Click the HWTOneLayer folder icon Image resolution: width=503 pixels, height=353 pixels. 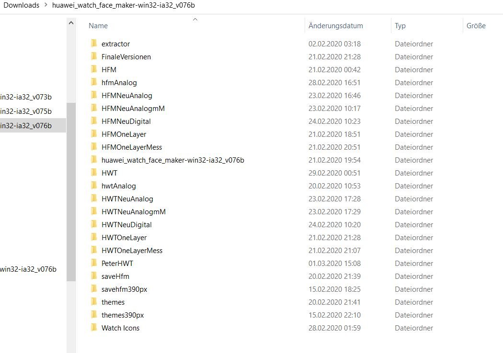94,237
